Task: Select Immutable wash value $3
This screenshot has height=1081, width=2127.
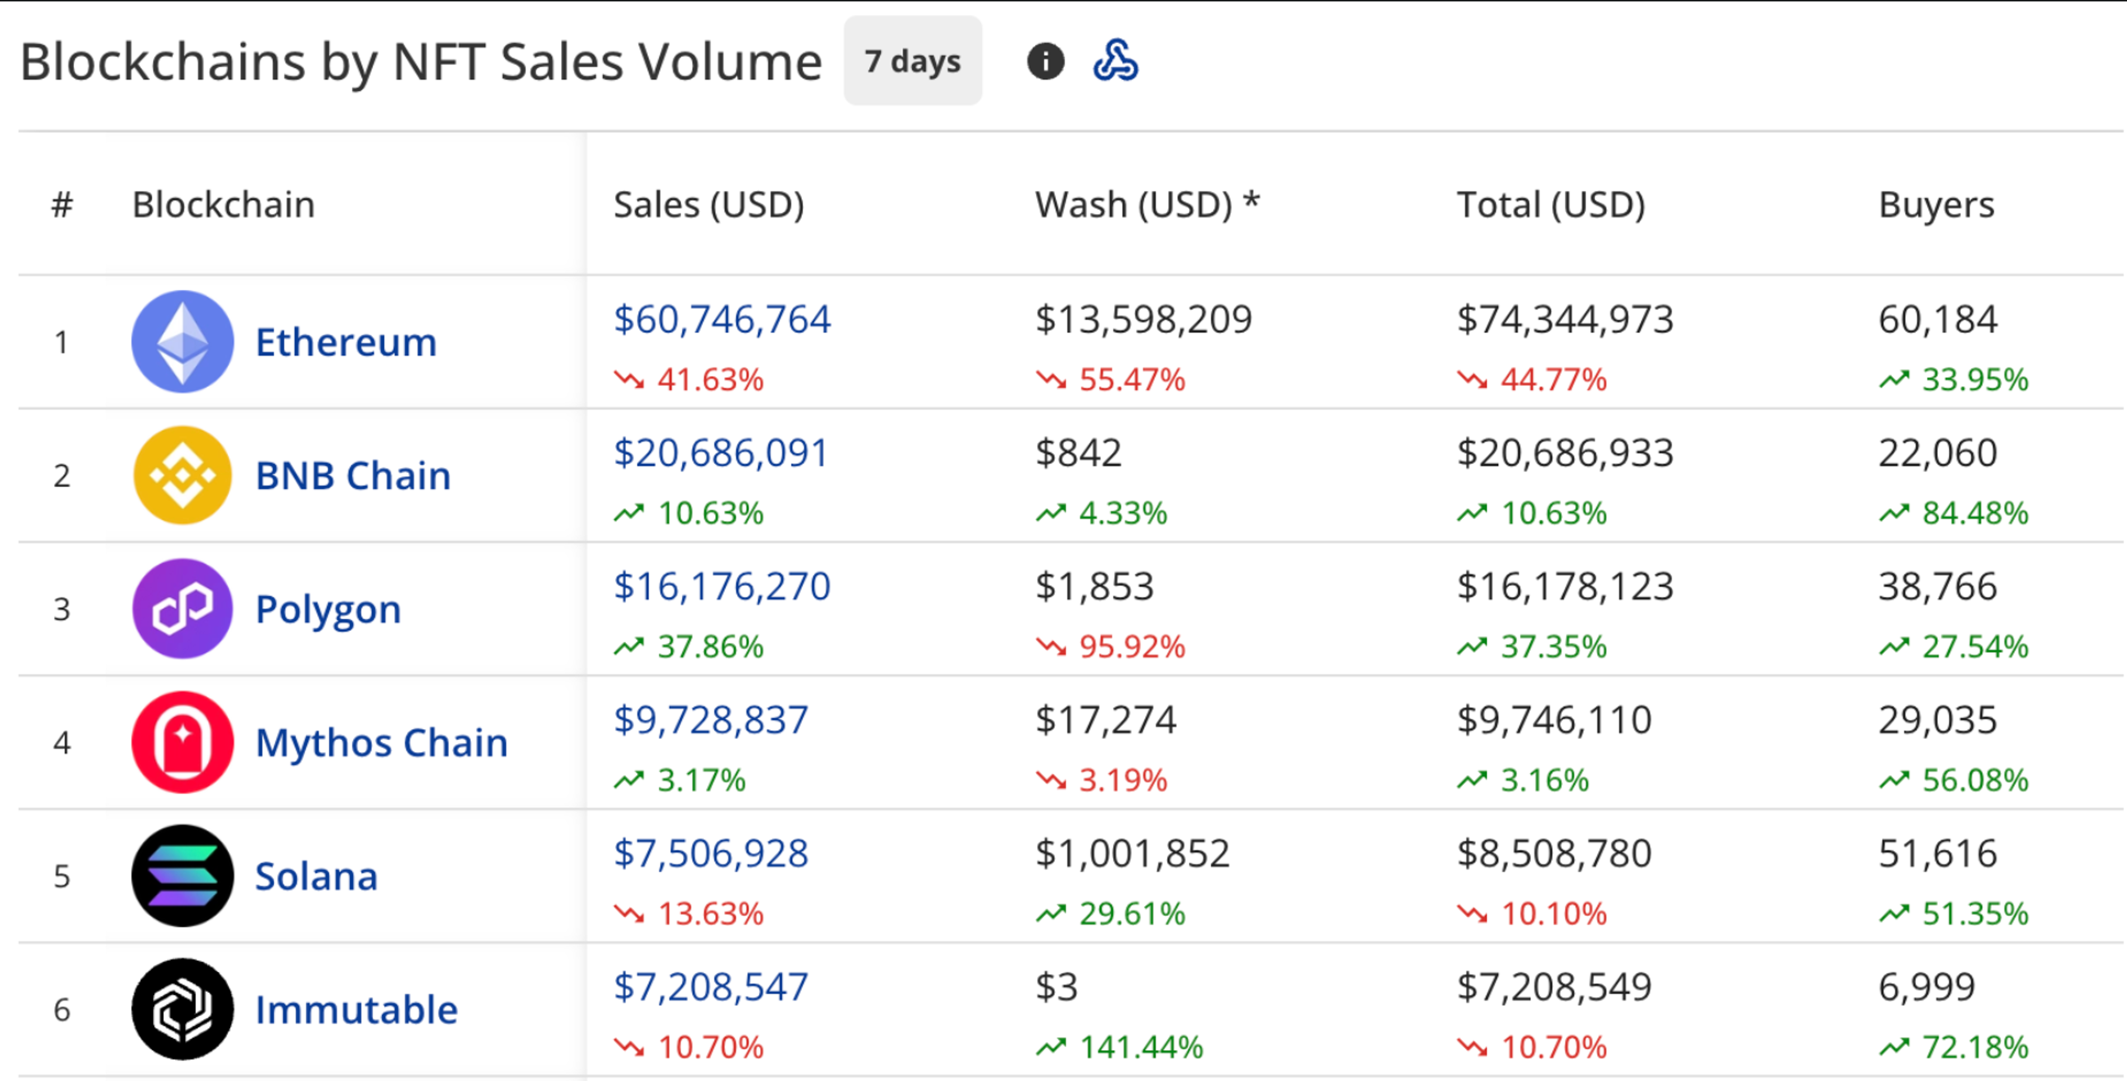Action: [1057, 987]
